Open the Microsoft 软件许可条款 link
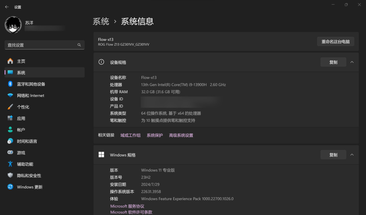The width and height of the screenshot is (366, 215). [x=131, y=212]
